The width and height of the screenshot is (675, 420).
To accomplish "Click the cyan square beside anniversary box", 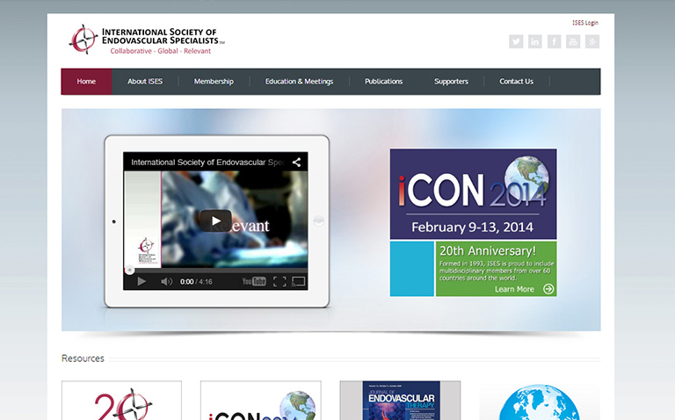I will pos(412,269).
